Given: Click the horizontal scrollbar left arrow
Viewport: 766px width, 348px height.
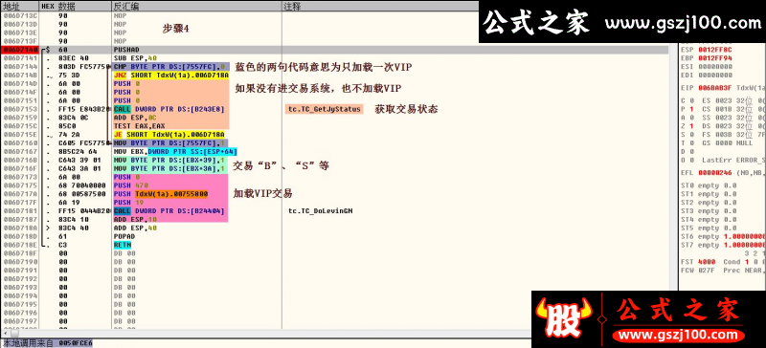Looking at the screenshot, I should 5,333.
